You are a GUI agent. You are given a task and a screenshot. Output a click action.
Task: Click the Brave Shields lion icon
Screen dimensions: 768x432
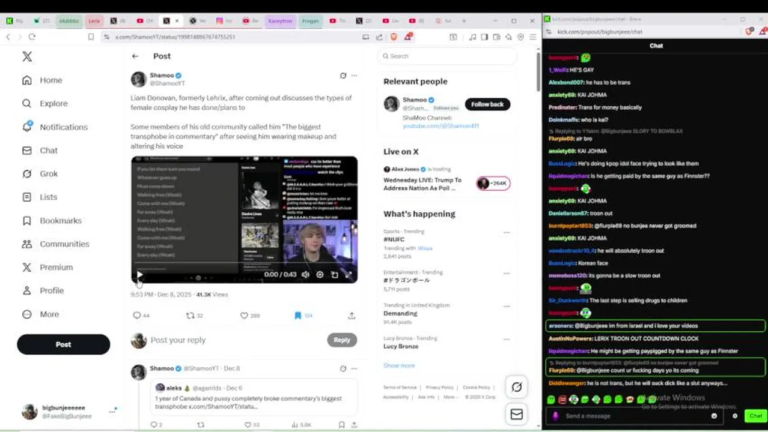click(394, 37)
